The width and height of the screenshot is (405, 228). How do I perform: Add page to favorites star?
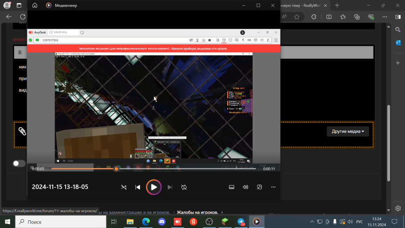[x=297, y=17]
